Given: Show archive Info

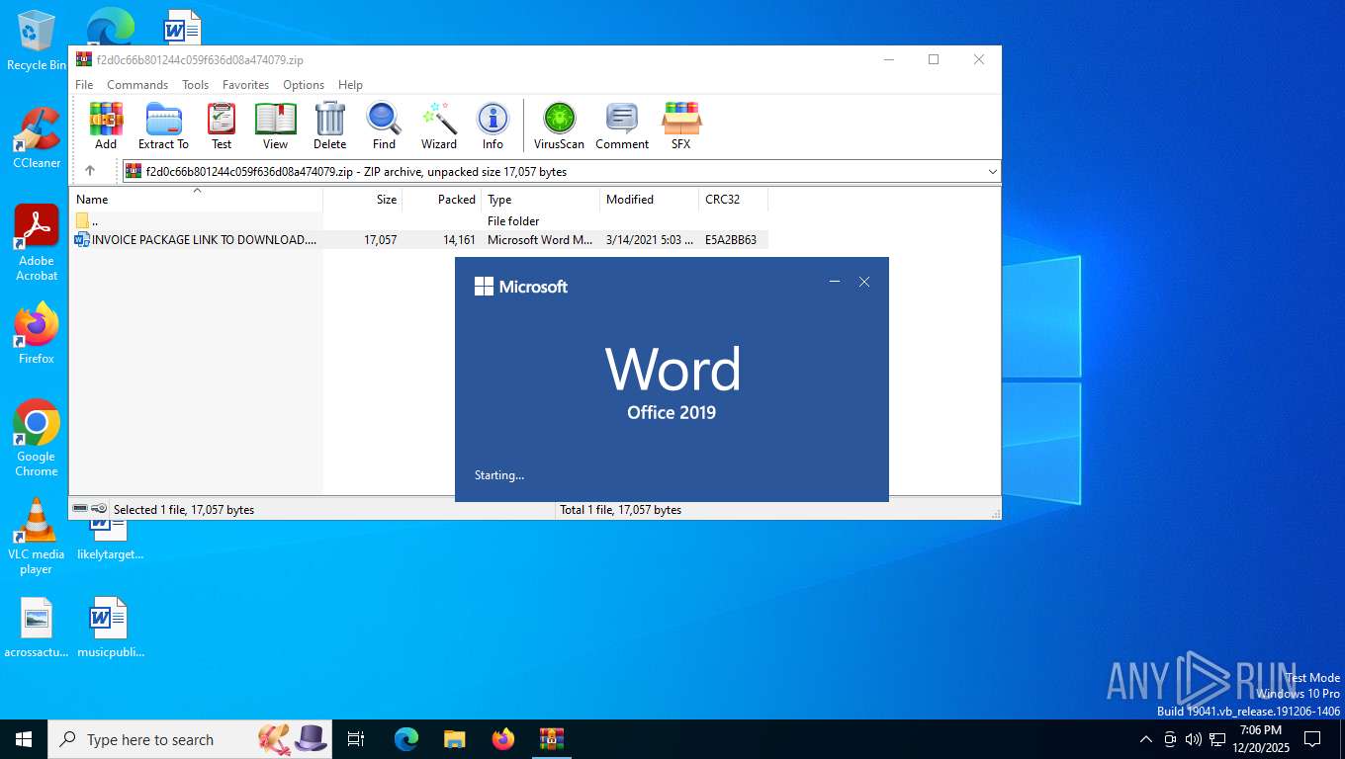Looking at the screenshot, I should point(493,126).
